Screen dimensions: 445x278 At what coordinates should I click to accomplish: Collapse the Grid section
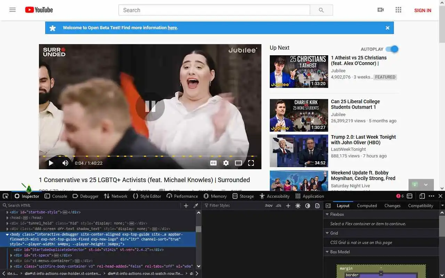(327, 233)
